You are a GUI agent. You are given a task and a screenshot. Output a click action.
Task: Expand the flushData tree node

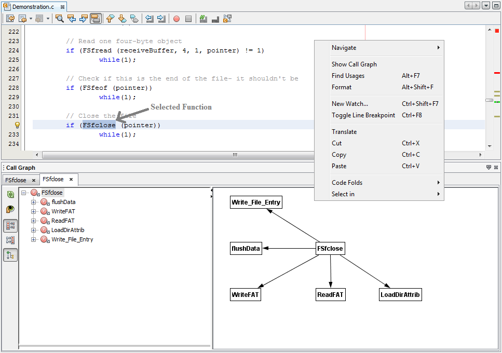coord(34,202)
